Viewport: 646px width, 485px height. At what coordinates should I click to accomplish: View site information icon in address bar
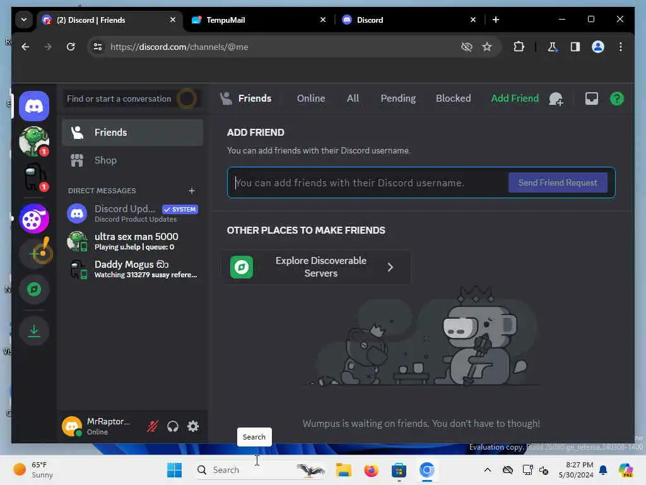click(x=98, y=47)
